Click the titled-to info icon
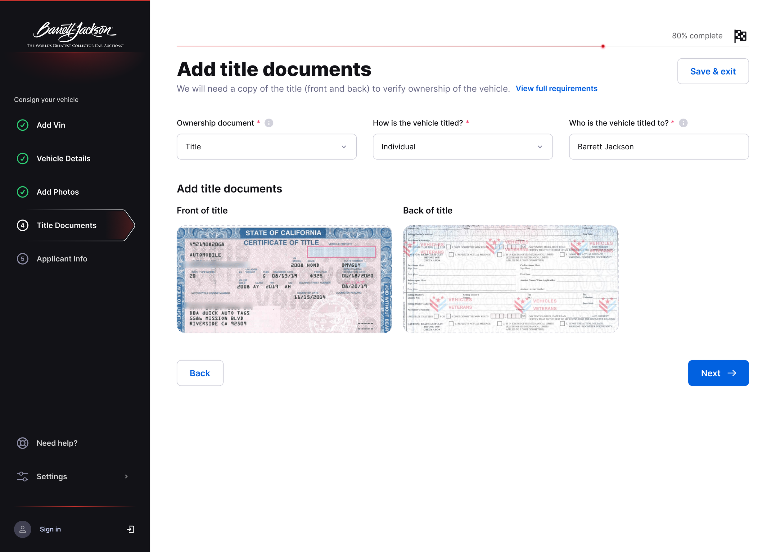The height and width of the screenshot is (552, 776). 683,123
